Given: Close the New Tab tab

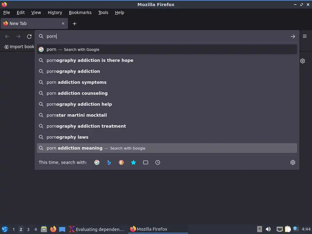Looking at the screenshot, I should (63, 23).
